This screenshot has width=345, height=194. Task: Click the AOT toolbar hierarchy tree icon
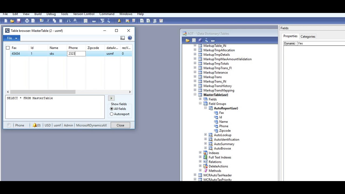point(206,40)
